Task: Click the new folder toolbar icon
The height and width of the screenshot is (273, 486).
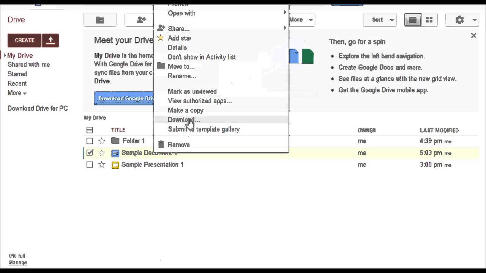Action: (x=100, y=20)
